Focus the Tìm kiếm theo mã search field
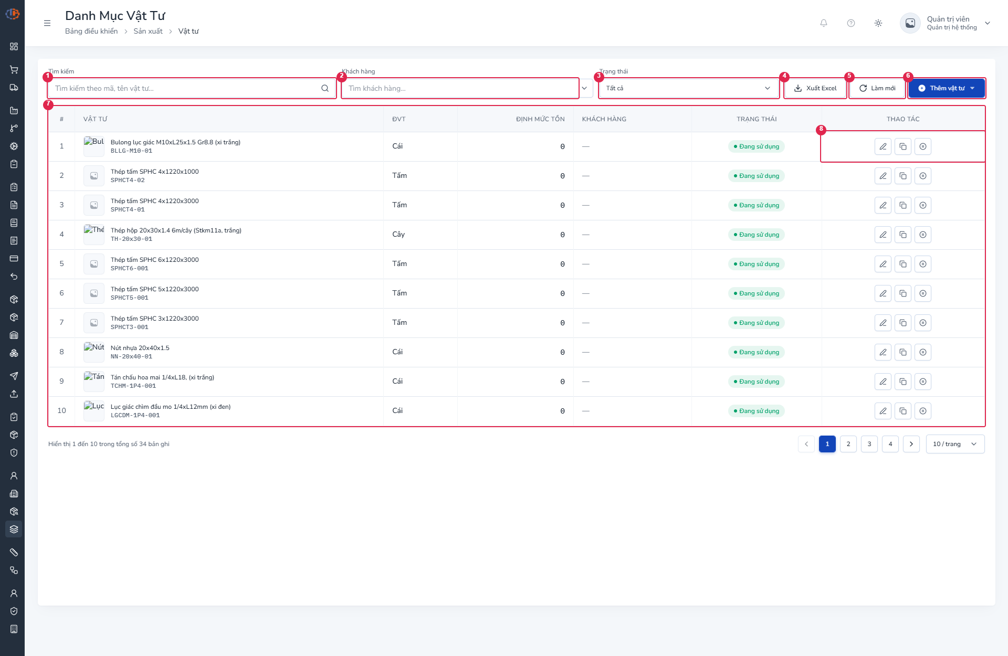Screen dimensions: 1008x656 point(192,88)
